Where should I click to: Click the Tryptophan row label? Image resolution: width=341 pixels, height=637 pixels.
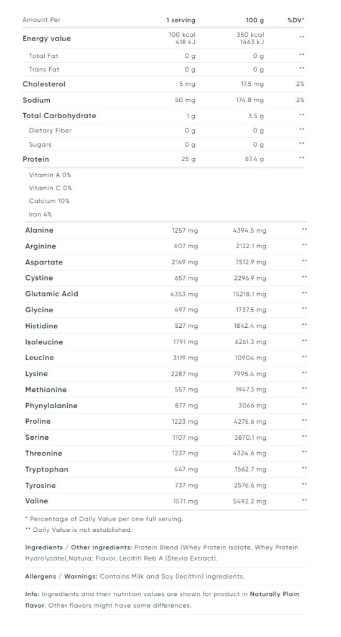pos(47,469)
